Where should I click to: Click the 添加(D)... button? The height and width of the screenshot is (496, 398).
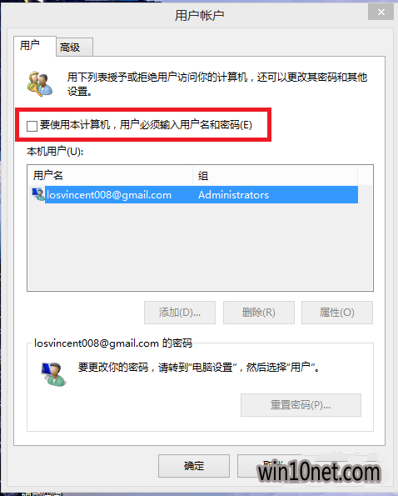(180, 313)
